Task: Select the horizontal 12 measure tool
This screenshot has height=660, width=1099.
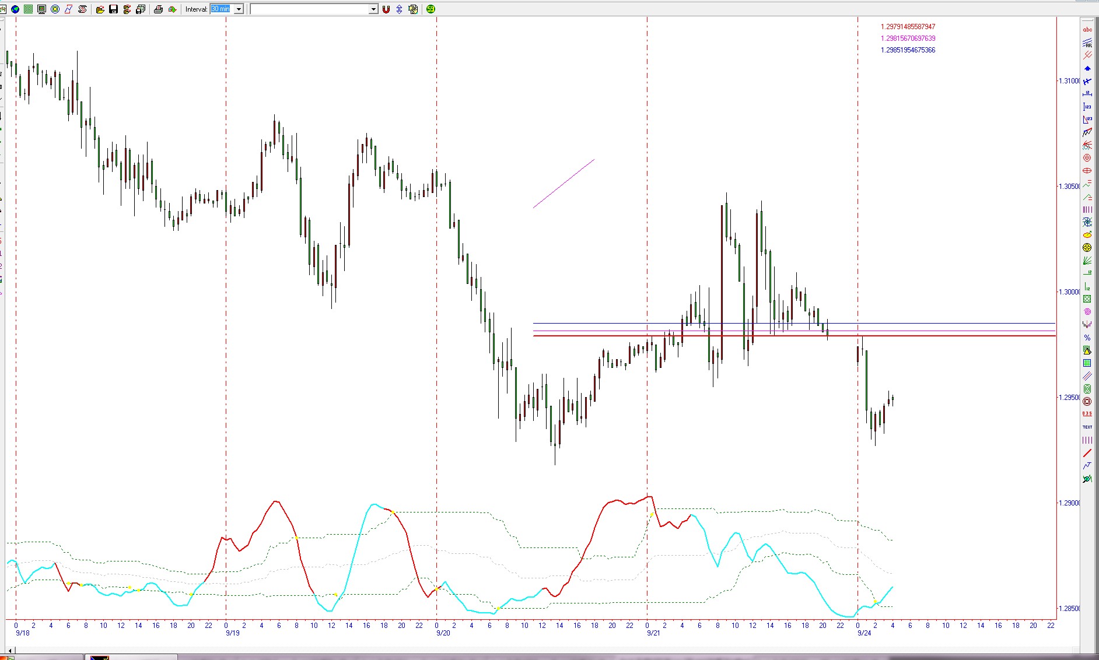Action: 1087,94
